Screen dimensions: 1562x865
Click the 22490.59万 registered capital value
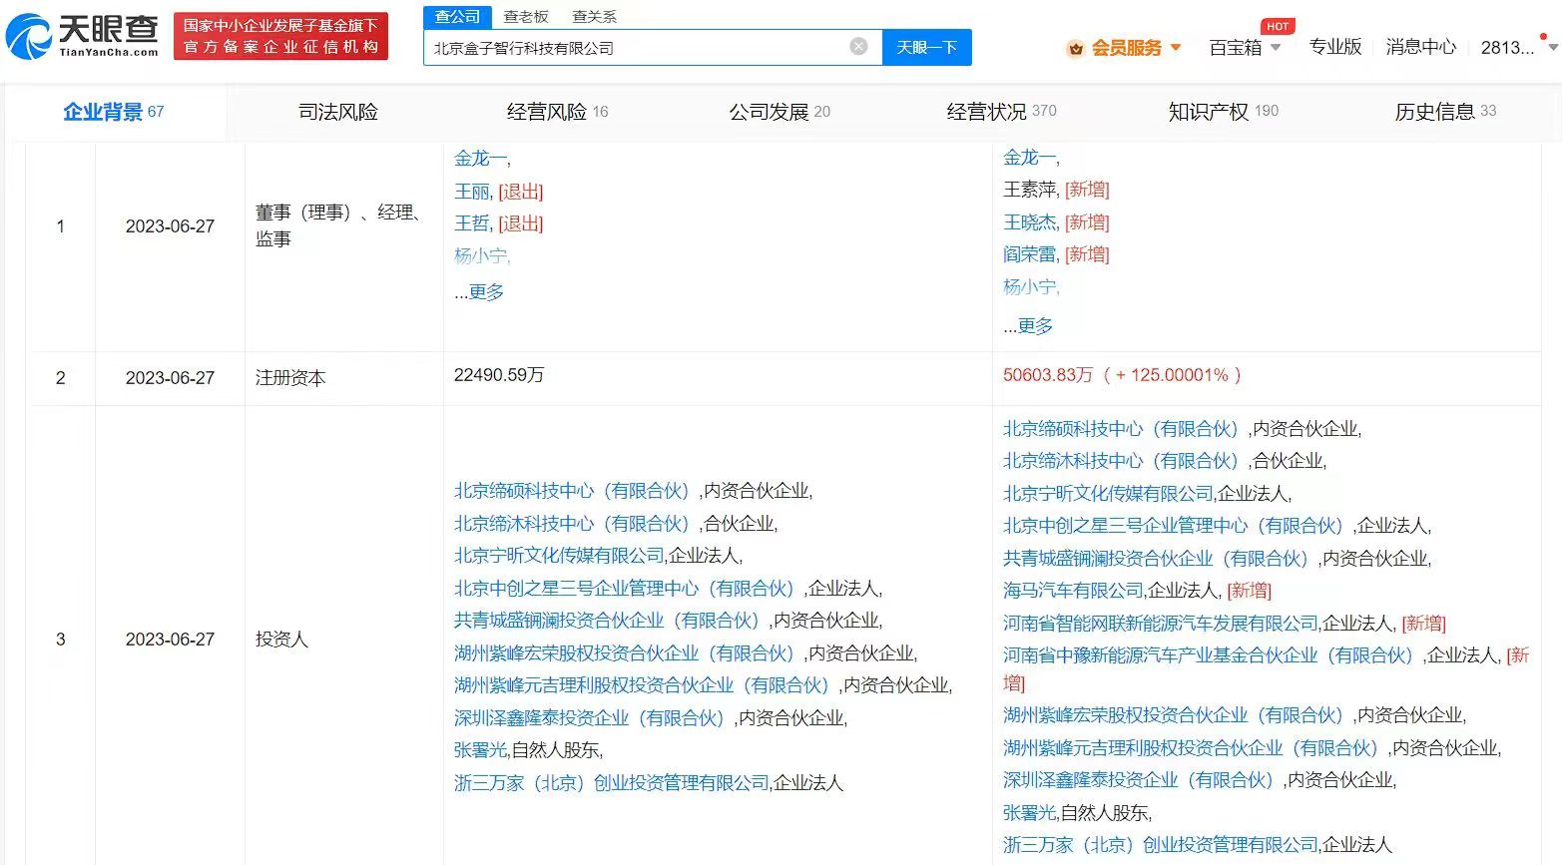[x=499, y=375]
